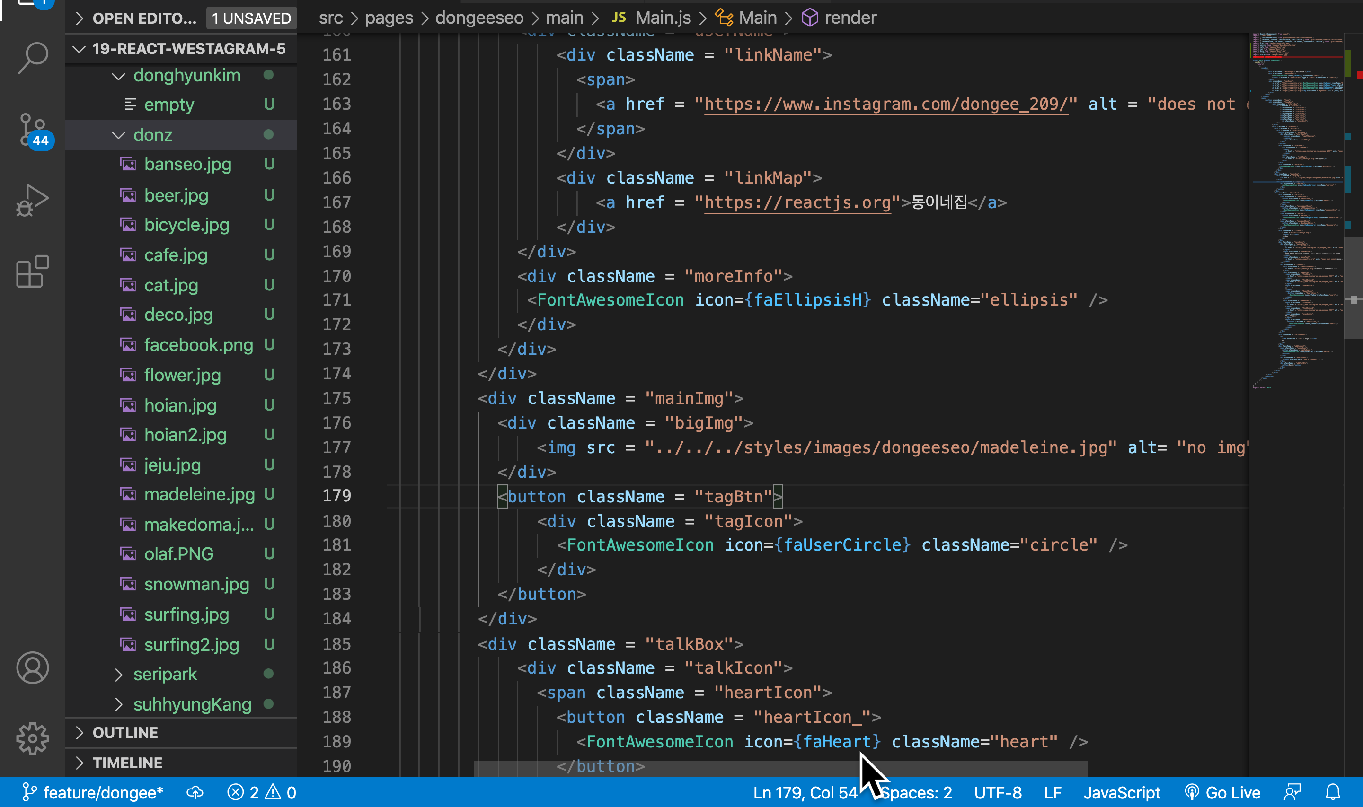Follow the instagram.com/dongee_209 link
The width and height of the screenshot is (1363, 807).
coord(886,104)
